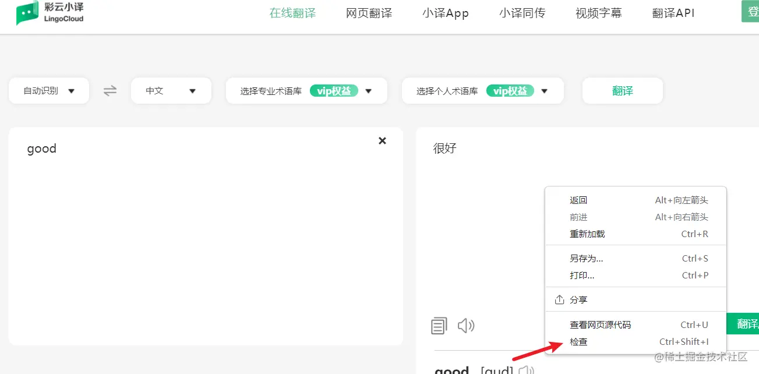
Task: Play audio of the translated text
Action: 466,326
